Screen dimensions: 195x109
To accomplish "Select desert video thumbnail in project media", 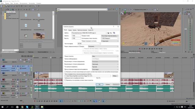I will click(x=39, y=36).
